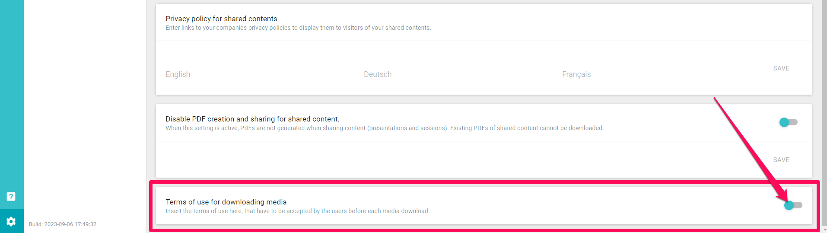Focus the Deutsch privacy policy field
Image resolution: width=827 pixels, height=233 pixels.
tap(458, 74)
